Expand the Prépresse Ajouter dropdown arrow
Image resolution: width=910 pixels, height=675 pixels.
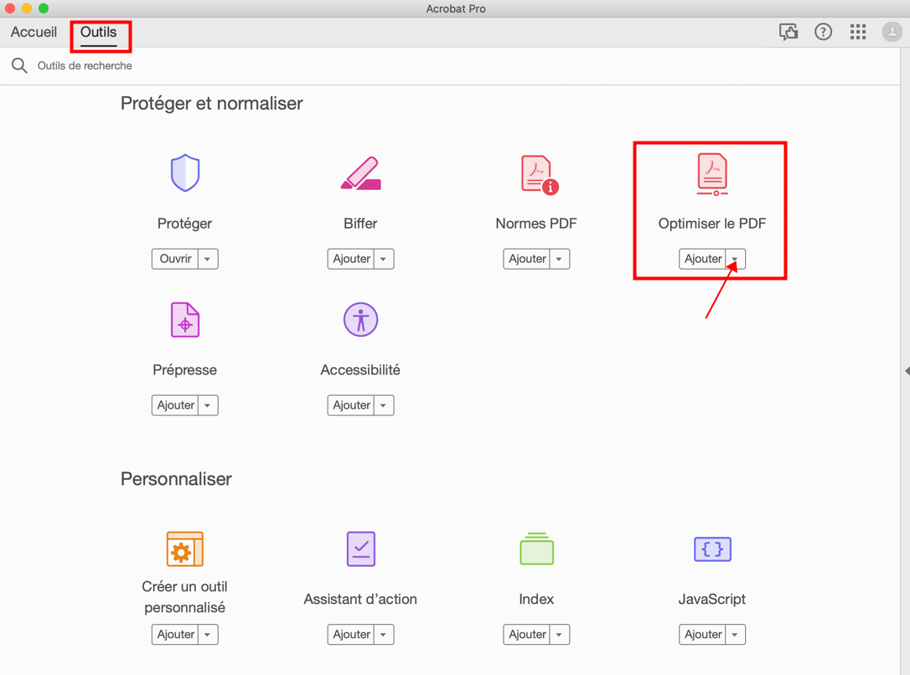pyautogui.click(x=208, y=405)
